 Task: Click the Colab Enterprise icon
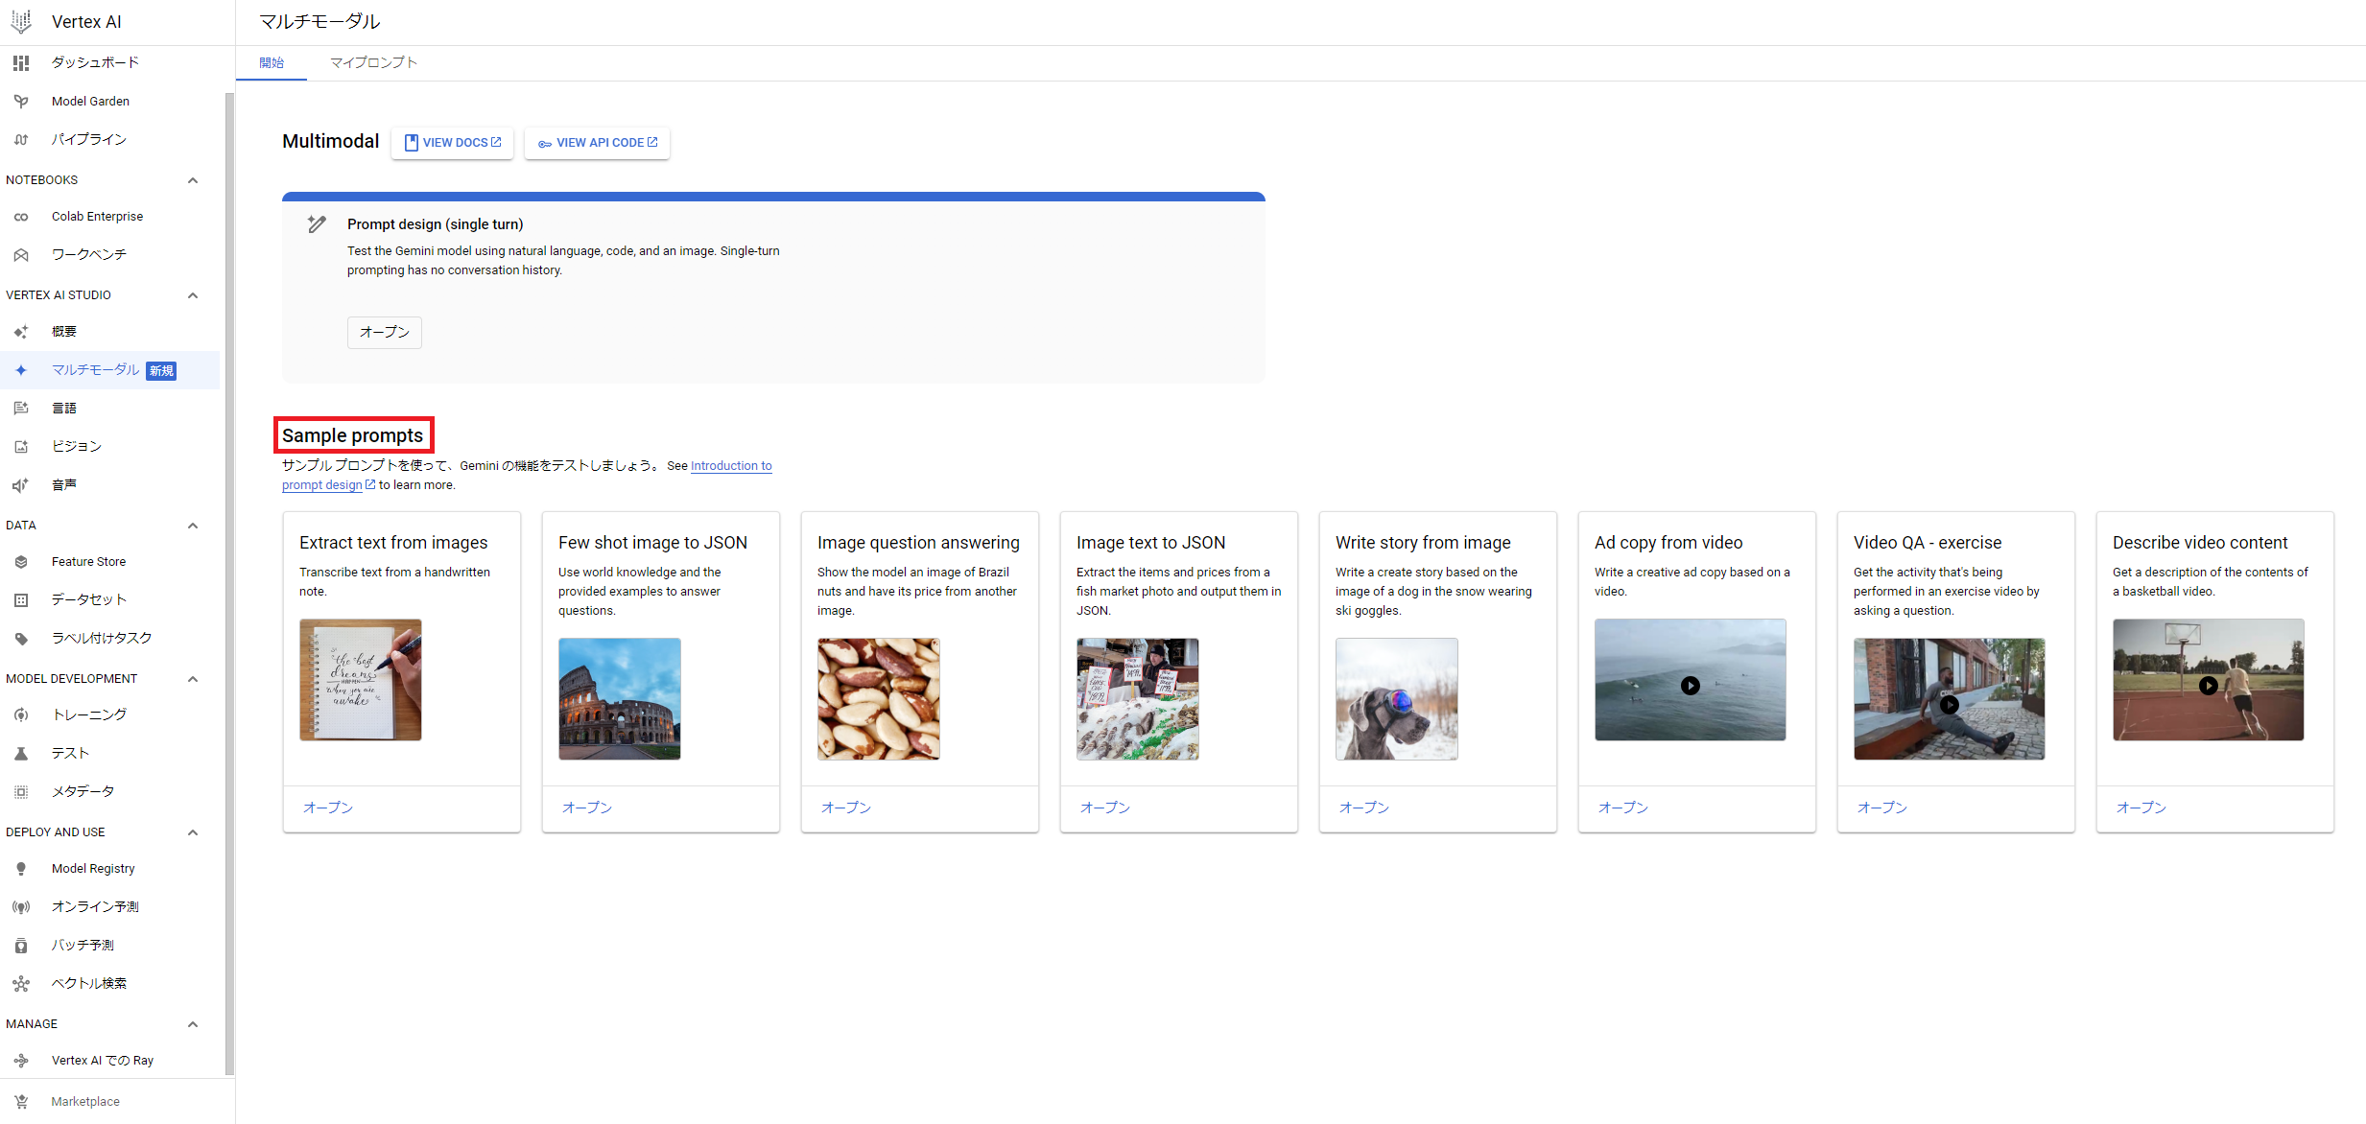click(21, 217)
